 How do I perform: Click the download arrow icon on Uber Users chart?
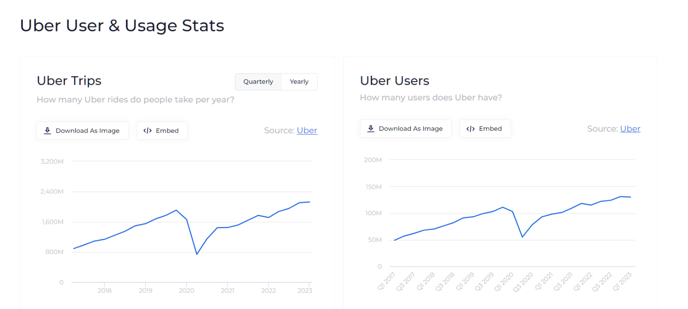[x=370, y=128]
